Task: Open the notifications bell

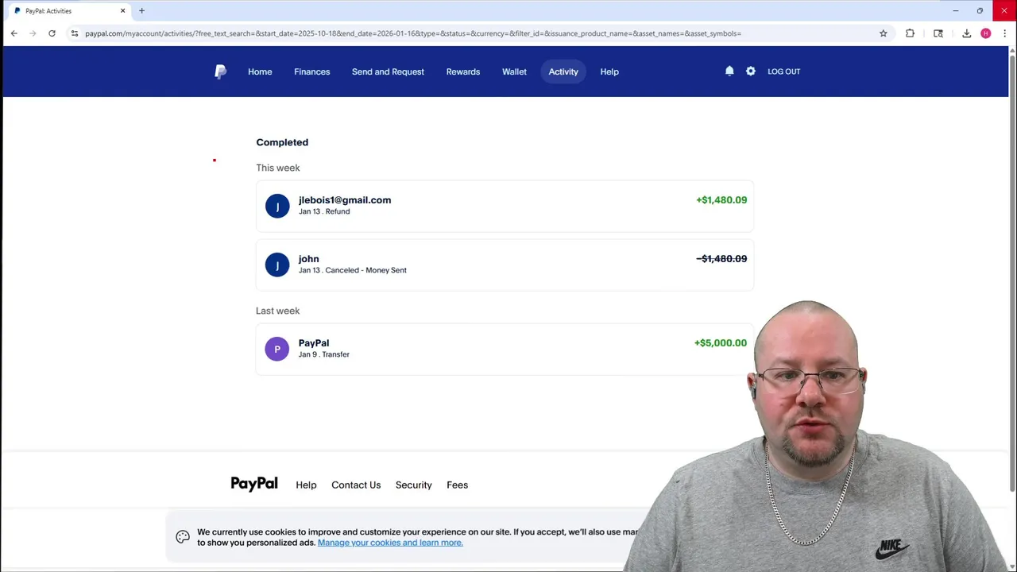Action: (729, 71)
